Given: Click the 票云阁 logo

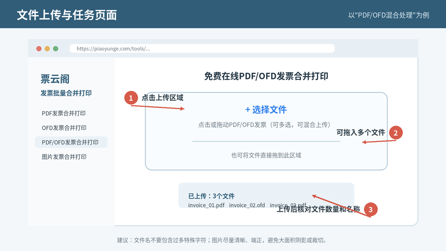Looking at the screenshot, I should coord(55,79).
